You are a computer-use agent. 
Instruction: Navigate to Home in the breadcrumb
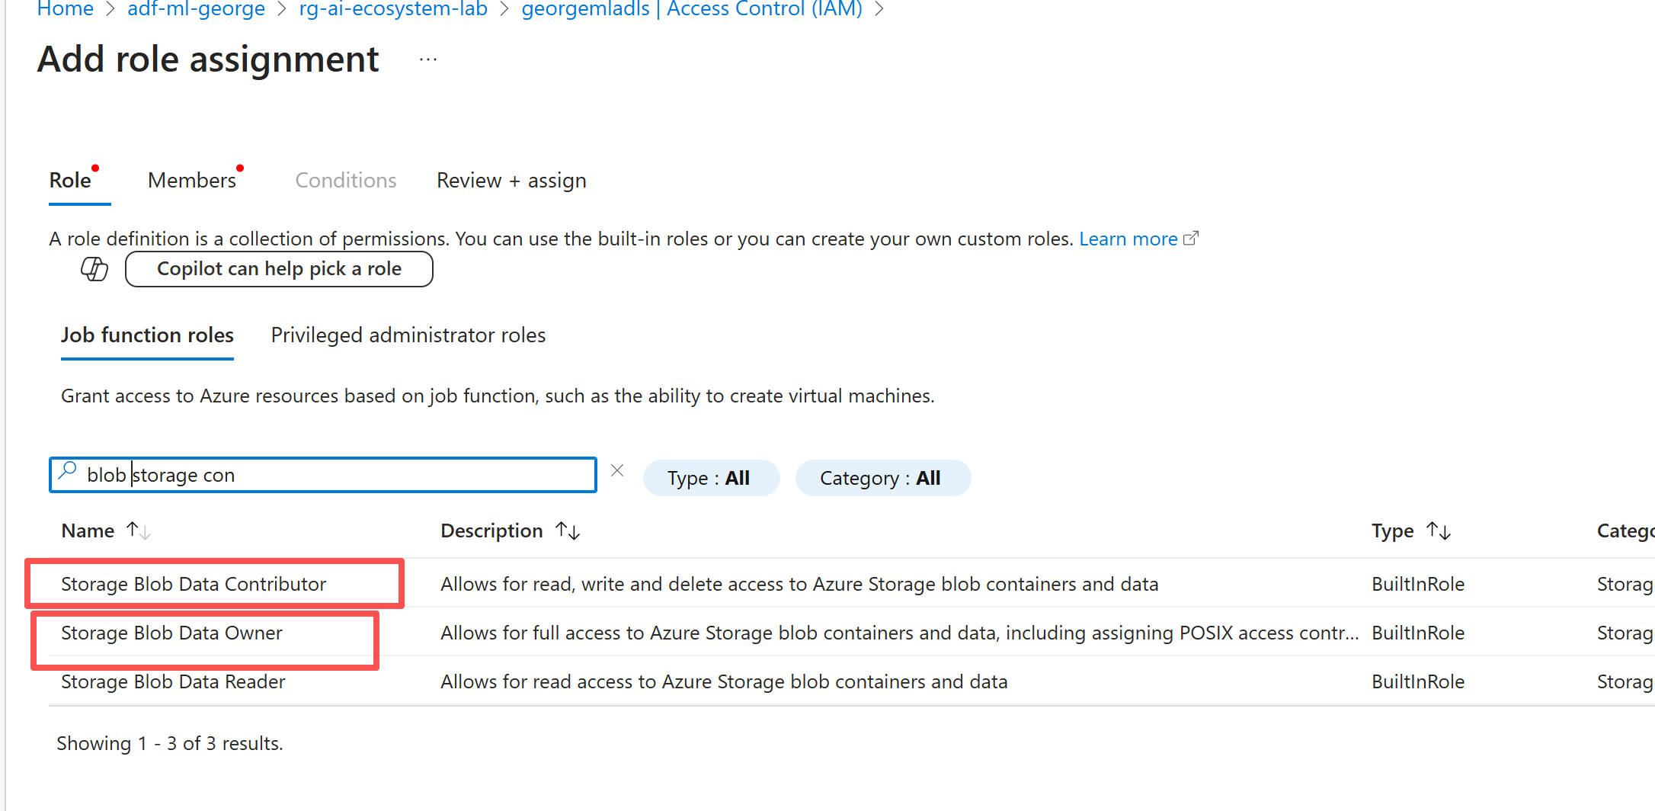66,9
